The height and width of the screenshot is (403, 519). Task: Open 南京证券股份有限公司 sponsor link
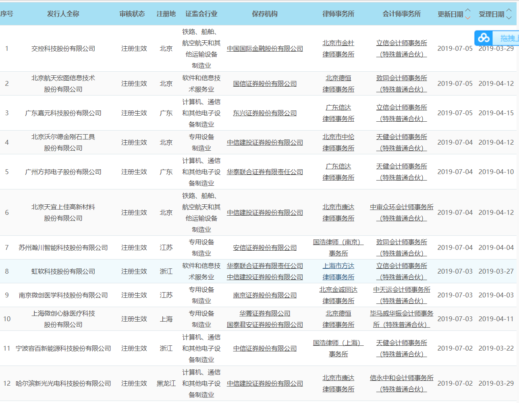pyautogui.click(x=265, y=295)
